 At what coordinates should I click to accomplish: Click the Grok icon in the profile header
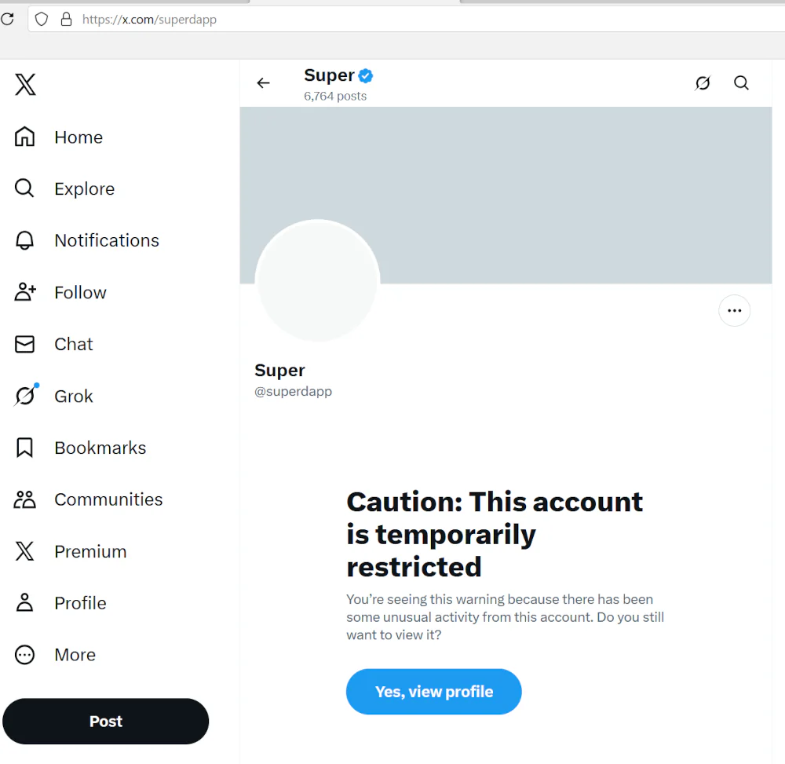pyautogui.click(x=703, y=82)
